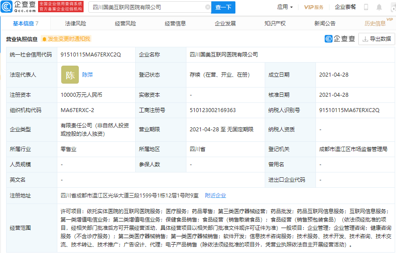The width and height of the screenshot is (396, 253).
Task: Select the 纳税人识别号 label
Action: click(284, 110)
